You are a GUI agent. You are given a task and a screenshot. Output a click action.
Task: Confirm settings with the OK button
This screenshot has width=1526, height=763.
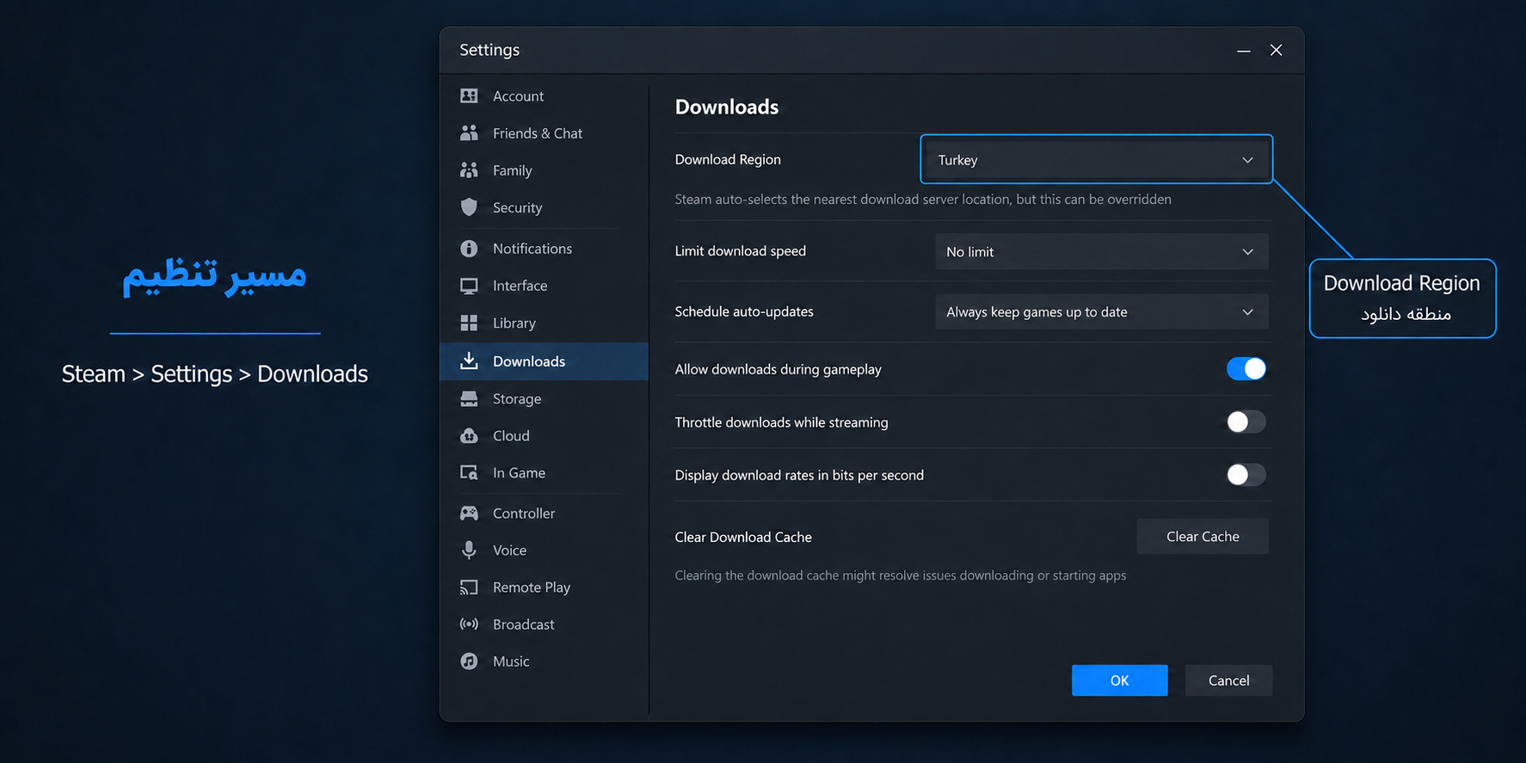[1119, 680]
